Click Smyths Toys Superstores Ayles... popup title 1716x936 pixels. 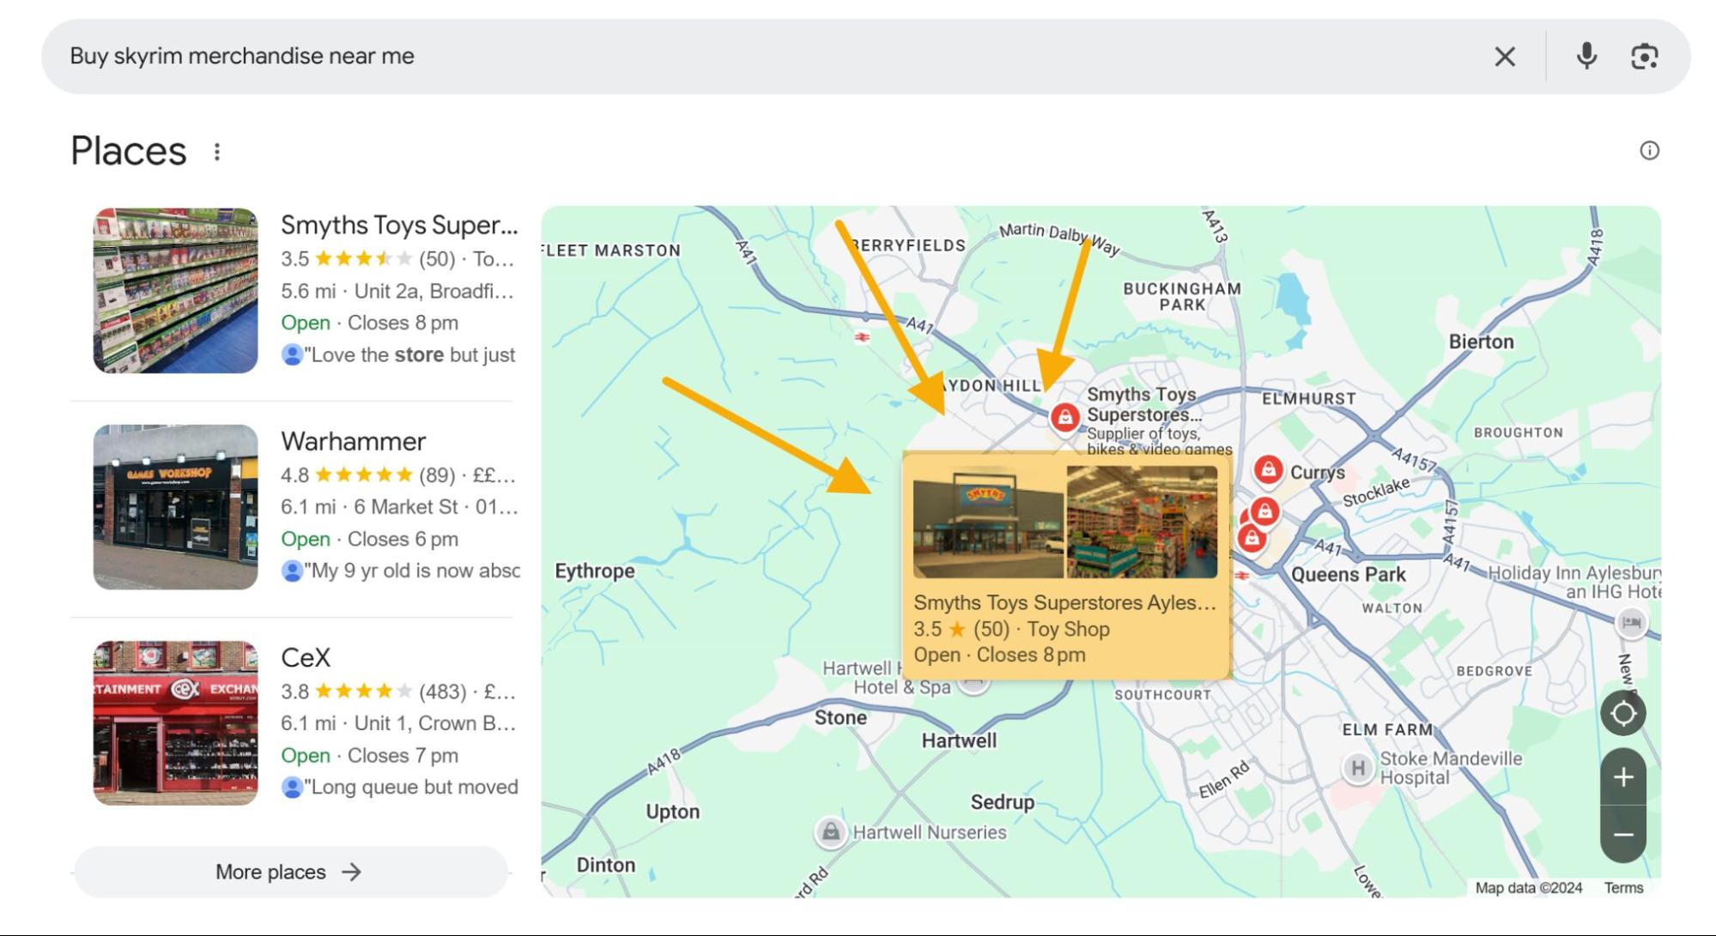click(1064, 602)
